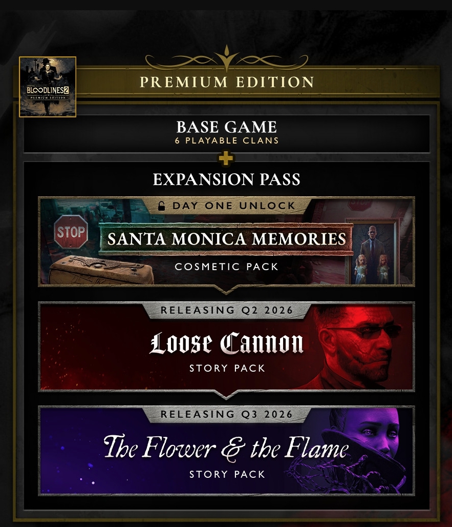This screenshot has width=452, height=527.
Task: Click the red STOP sign image
Action: click(71, 232)
